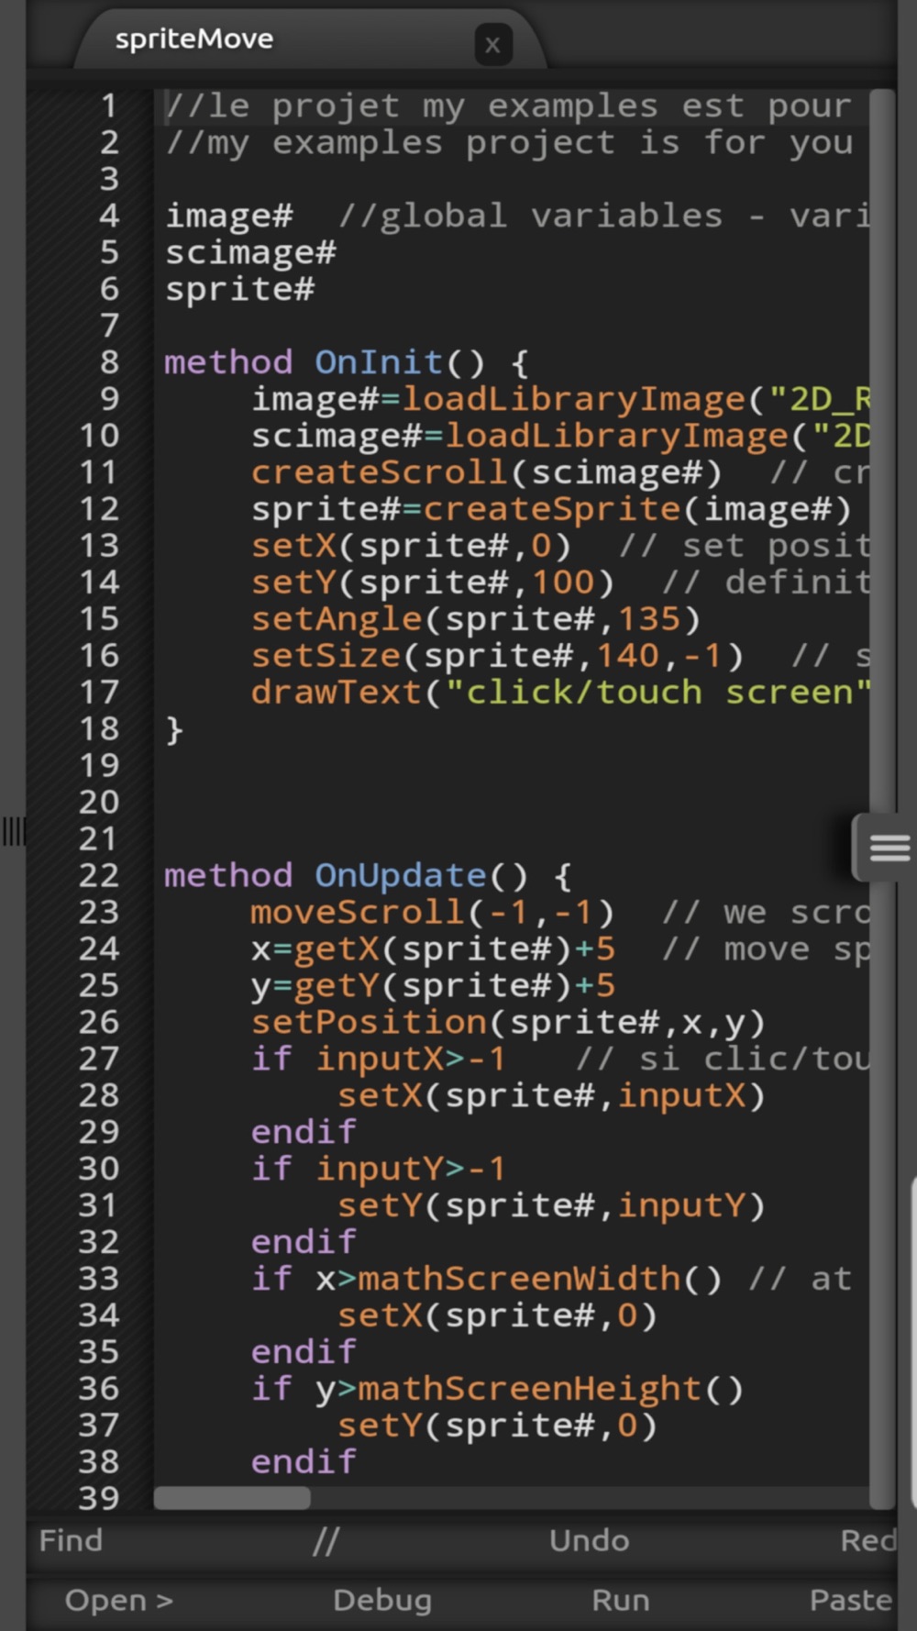Click 'setX(sprite#,0)' on line 13
Screen dimensions: 917x1631
coord(412,546)
